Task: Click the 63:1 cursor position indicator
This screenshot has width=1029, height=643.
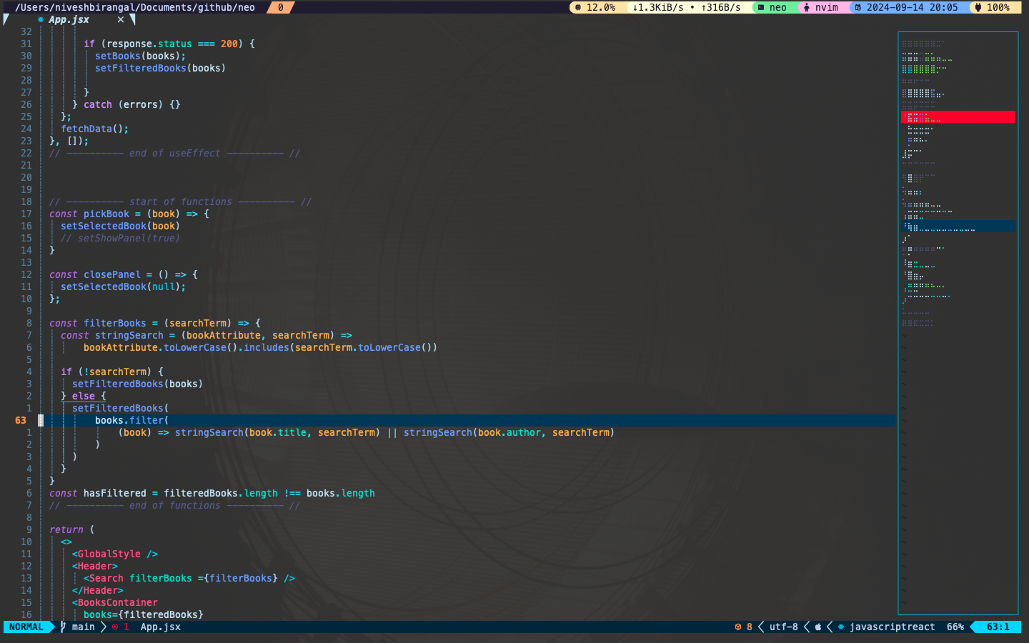Action: (x=998, y=627)
